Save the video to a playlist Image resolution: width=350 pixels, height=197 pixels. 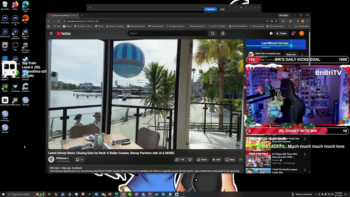(230, 160)
